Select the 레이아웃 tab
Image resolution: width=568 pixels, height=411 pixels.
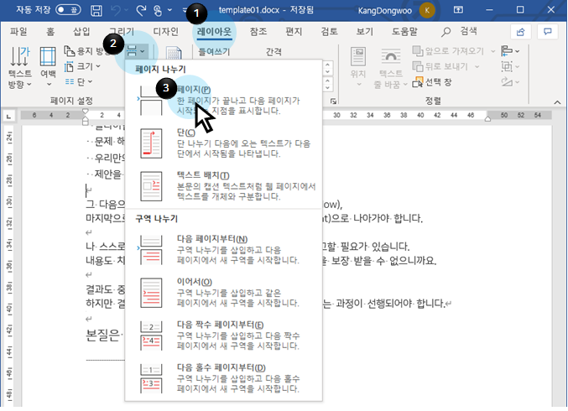pyautogui.click(x=214, y=32)
